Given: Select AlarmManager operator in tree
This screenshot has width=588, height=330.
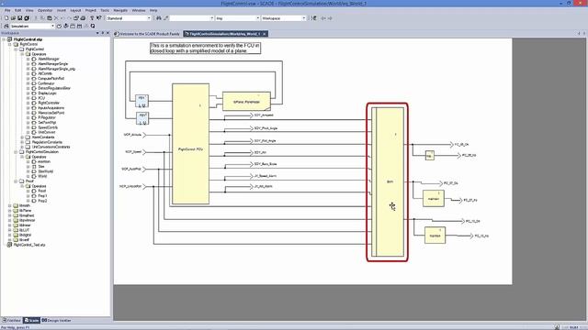Looking at the screenshot, I should (x=49, y=59).
